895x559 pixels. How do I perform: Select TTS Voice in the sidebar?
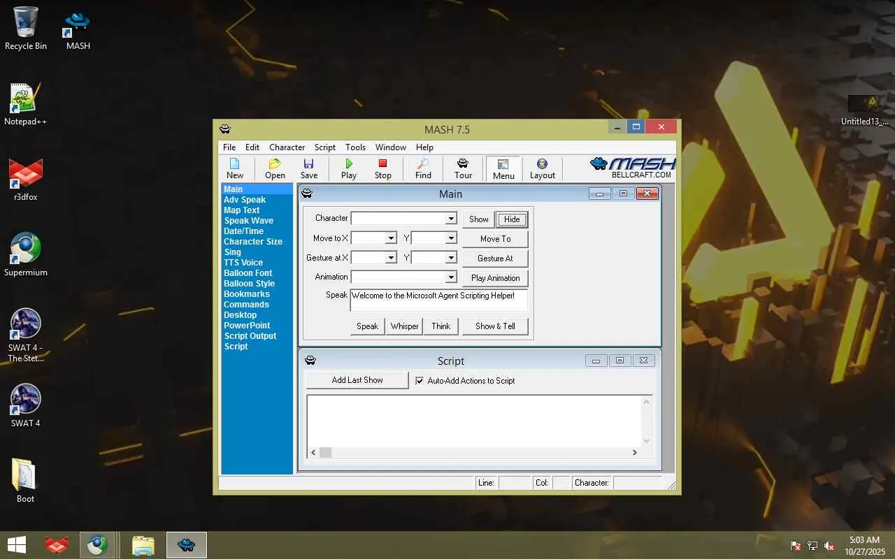tap(243, 263)
